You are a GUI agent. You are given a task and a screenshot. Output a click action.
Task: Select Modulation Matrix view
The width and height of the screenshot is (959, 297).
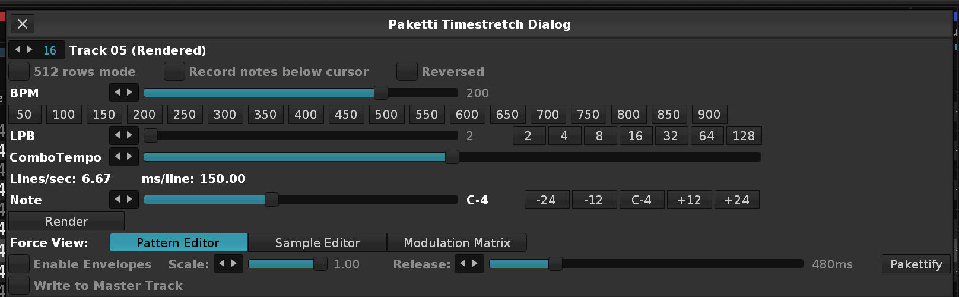[x=457, y=242]
